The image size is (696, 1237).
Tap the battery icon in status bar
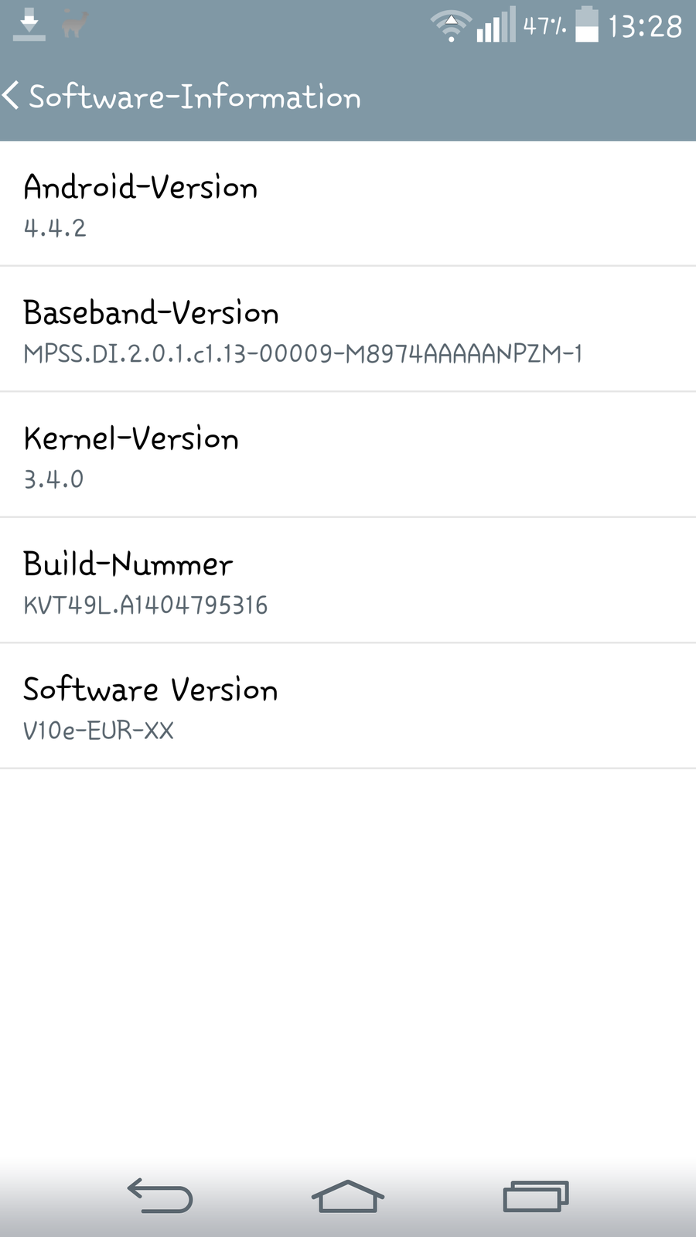tap(587, 25)
